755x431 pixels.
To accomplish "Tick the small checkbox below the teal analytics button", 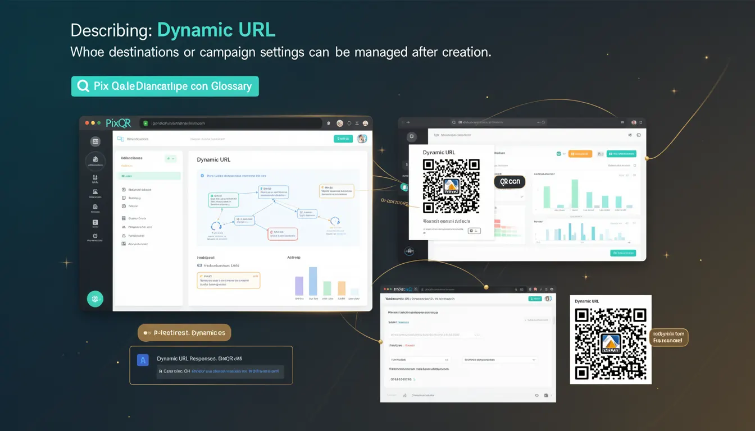I will [635, 166].
